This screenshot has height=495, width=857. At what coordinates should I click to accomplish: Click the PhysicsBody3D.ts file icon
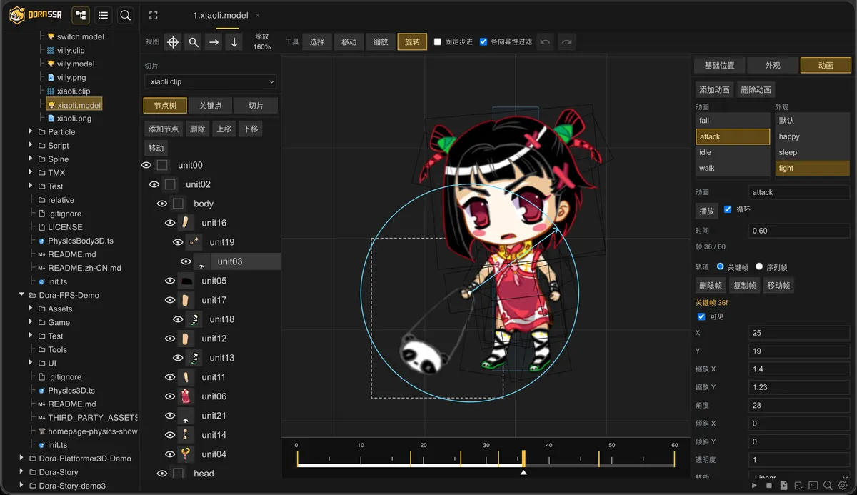point(41,241)
